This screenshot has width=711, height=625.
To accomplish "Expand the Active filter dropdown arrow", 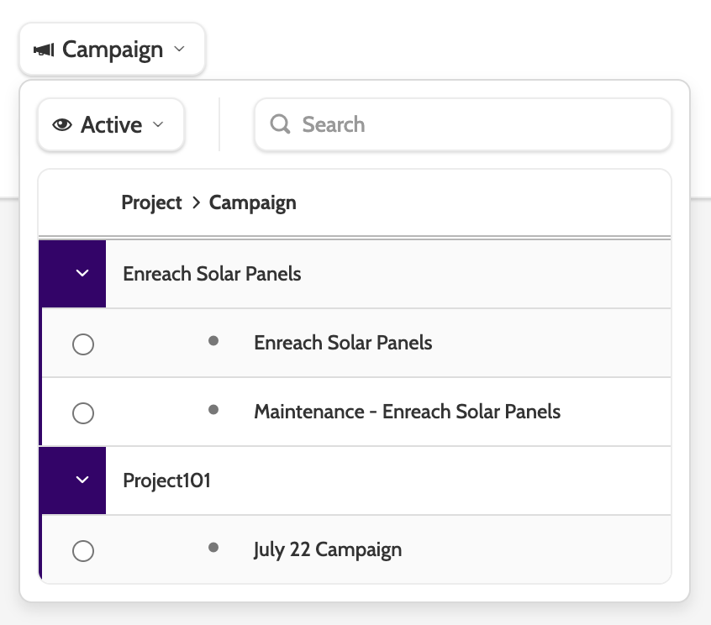I will (x=158, y=125).
